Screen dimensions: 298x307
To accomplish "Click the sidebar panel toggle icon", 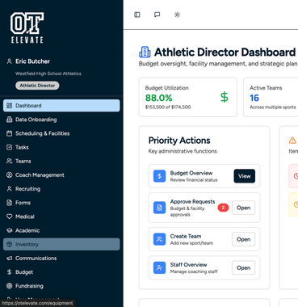I will 137,15.
